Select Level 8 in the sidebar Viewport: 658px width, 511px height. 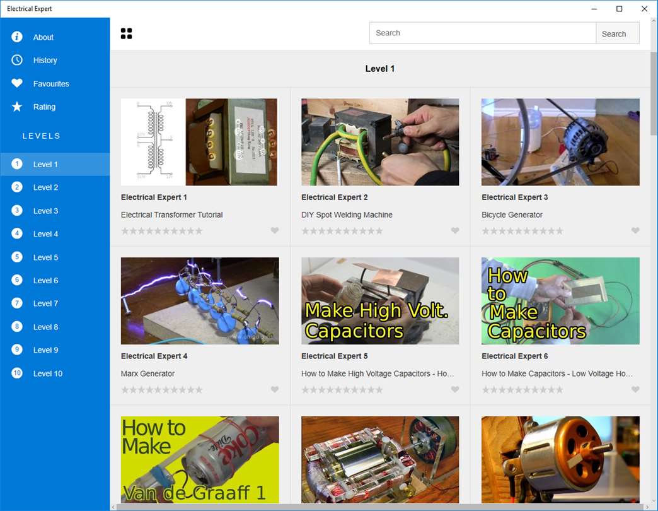click(55, 327)
